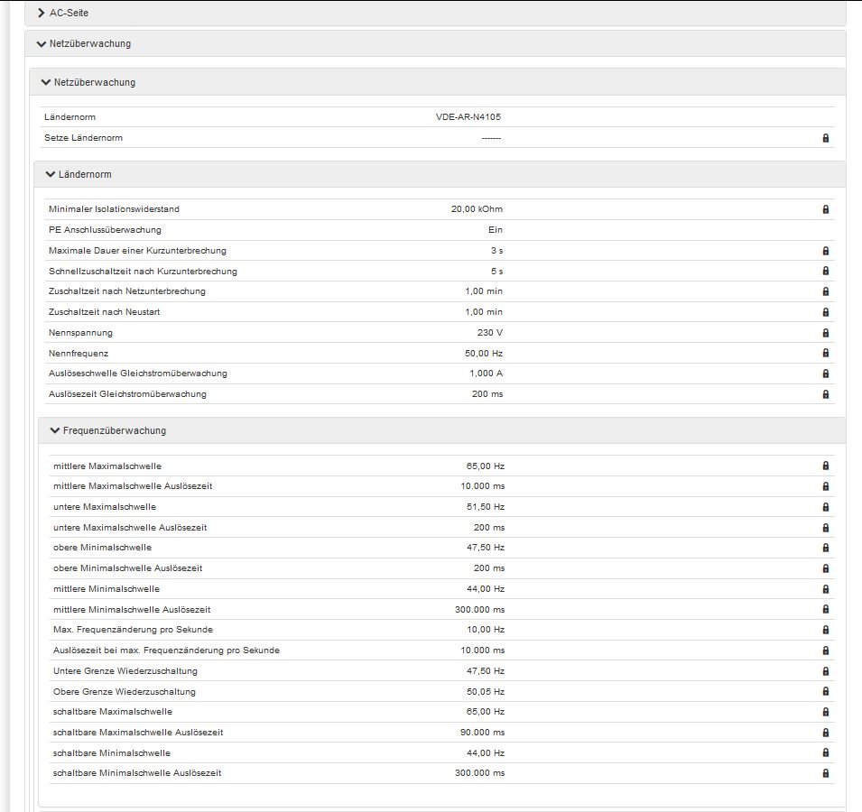
Task: Click lock icon in schaltbare Minimalschwelle 44,00 Hz row
Action: coord(825,753)
